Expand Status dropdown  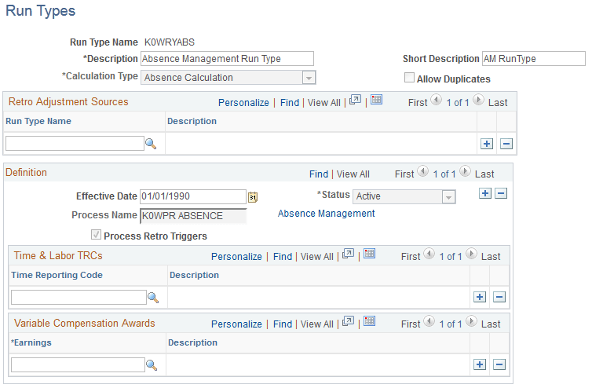coord(448,197)
